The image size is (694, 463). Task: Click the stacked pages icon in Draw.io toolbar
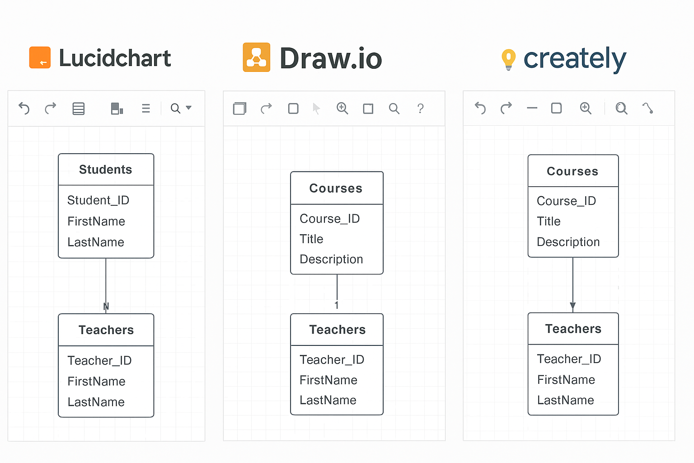tap(240, 109)
